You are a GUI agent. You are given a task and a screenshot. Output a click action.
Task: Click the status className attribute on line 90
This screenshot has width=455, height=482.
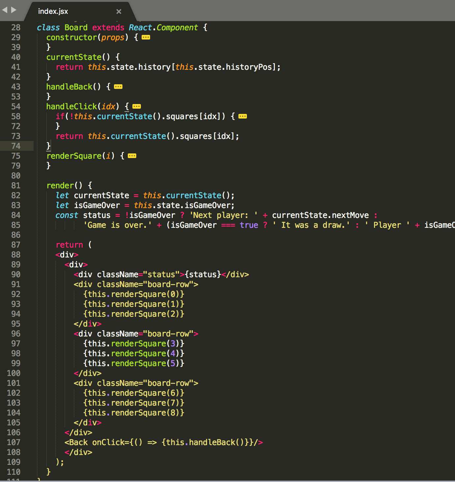point(161,274)
